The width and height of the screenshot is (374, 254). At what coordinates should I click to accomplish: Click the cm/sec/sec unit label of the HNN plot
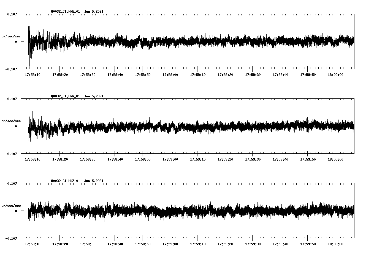click(11, 121)
